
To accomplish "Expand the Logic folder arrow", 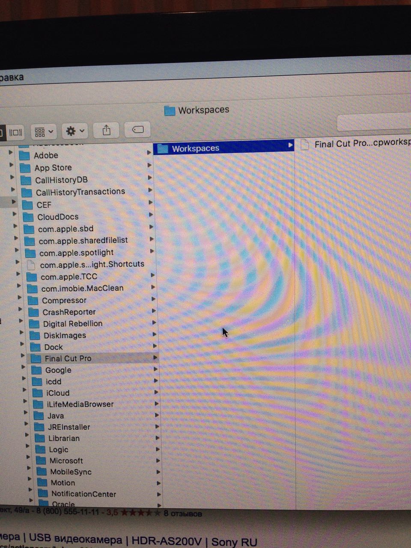I will [x=158, y=449].
